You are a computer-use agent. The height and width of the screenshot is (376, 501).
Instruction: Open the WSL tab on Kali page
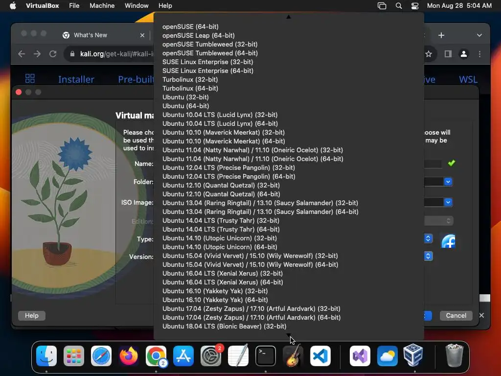[x=468, y=79]
